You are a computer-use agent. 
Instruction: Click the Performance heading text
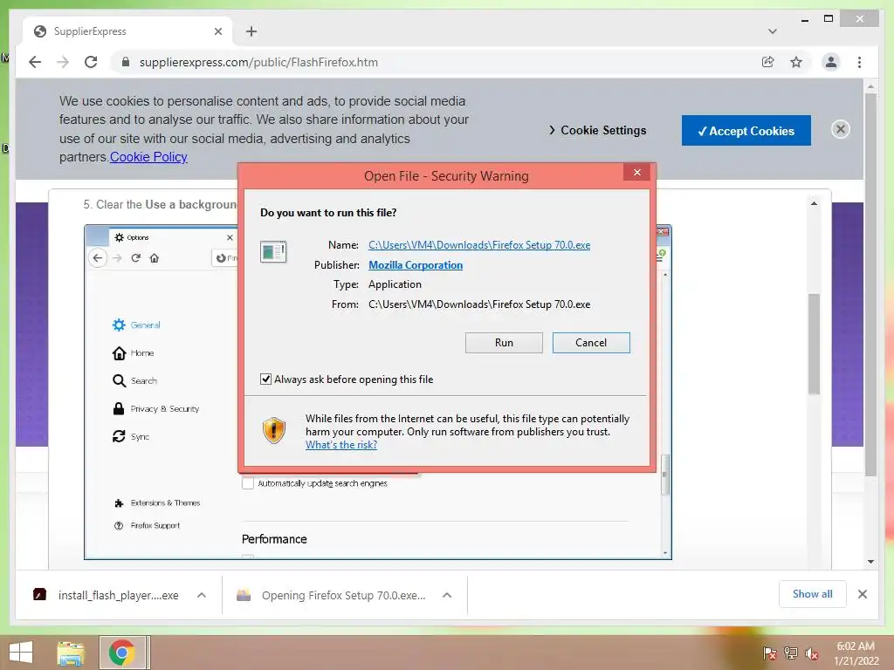[274, 539]
